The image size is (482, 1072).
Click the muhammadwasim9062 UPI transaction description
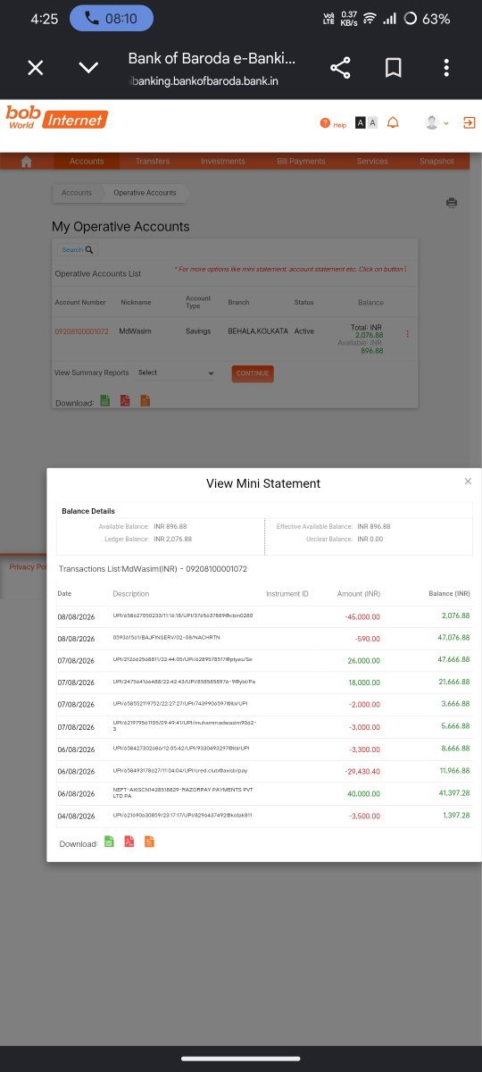coord(184,726)
